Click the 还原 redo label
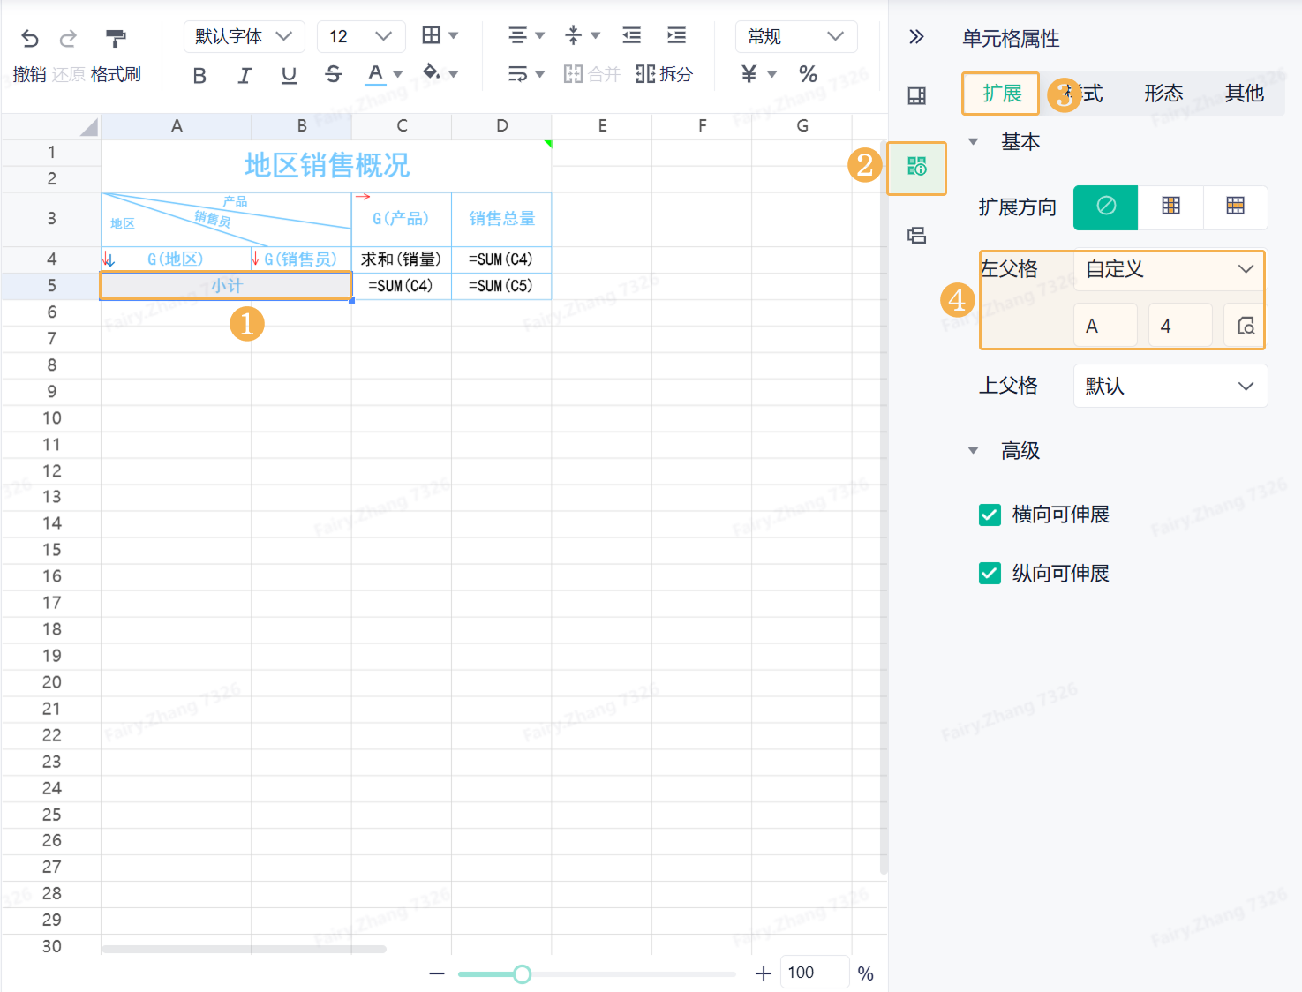The height and width of the screenshot is (992, 1302). [68, 74]
